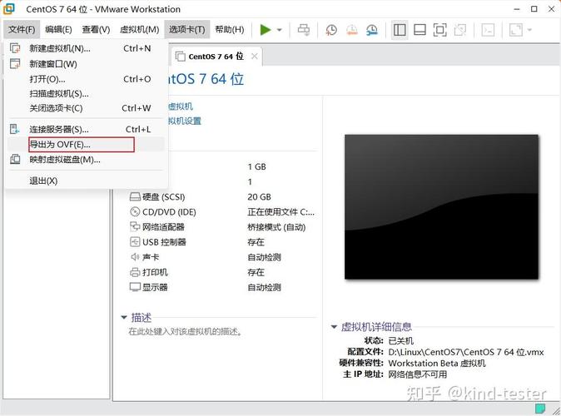Select 扫描虚拟机(S)... menu entry
Image resolution: width=561 pixels, height=416 pixels.
click(x=86, y=94)
